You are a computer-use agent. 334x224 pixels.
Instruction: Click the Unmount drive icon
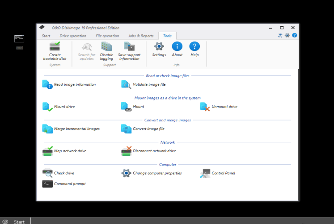click(205, 107)
